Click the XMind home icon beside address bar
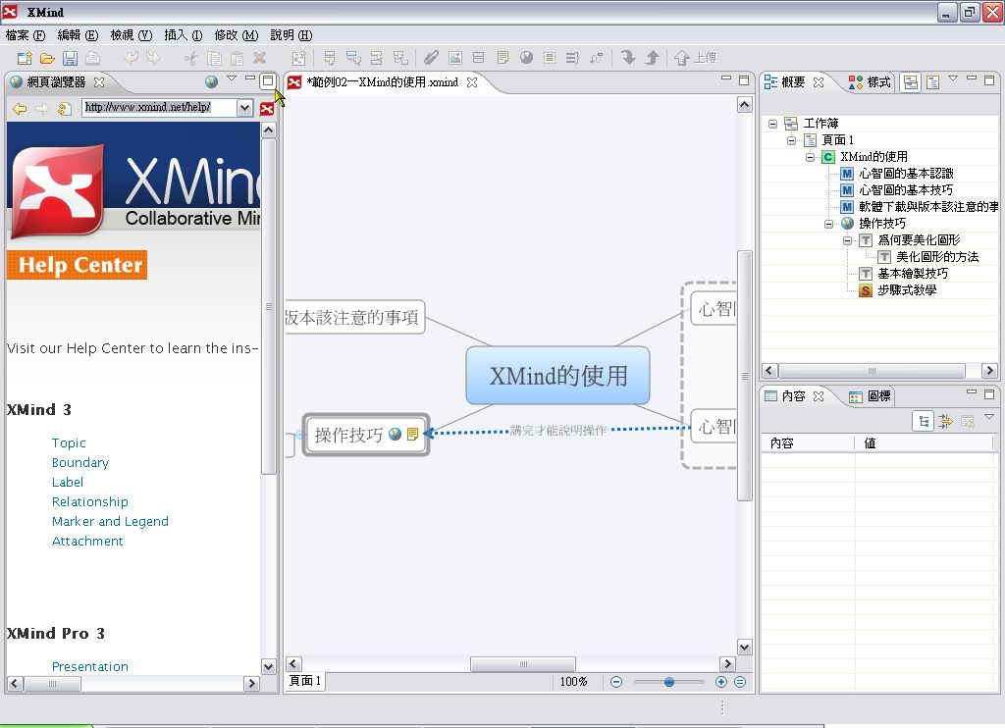The width and height of the screenshot is (1005, 728). 267,108
